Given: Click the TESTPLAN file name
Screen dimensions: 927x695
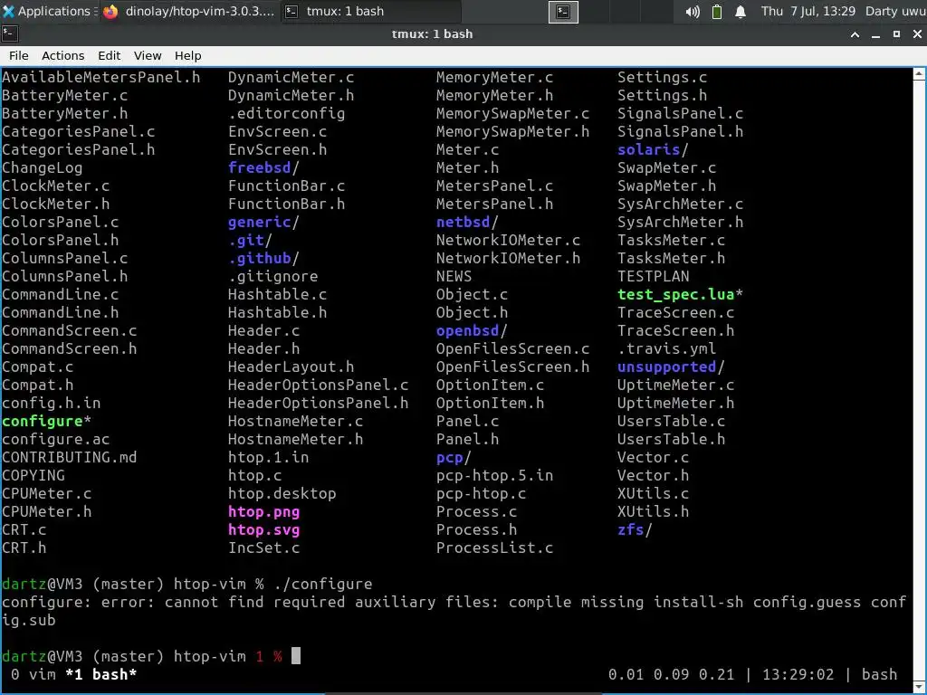Looking at the screenshot, I should pyautogui.click(x=653, y=277).
